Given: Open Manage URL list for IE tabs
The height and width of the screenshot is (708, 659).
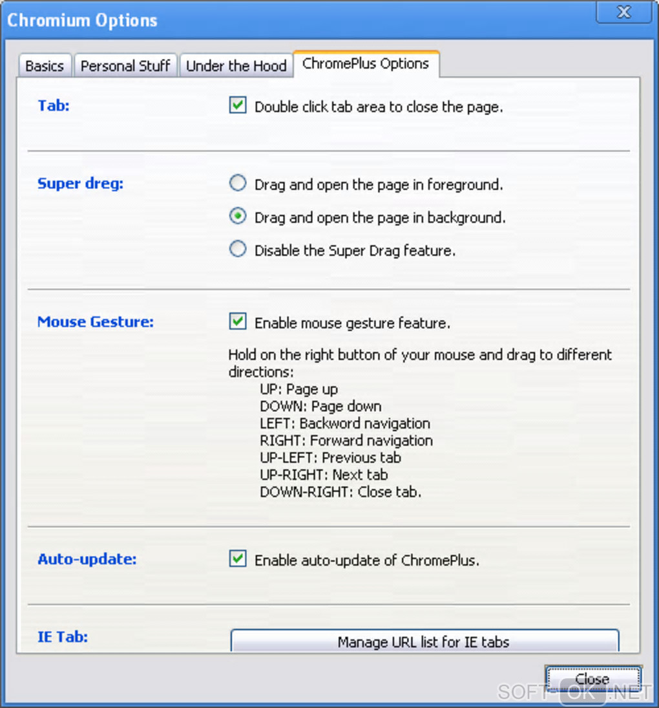Looking at the screenshot, I should point(424,641).
